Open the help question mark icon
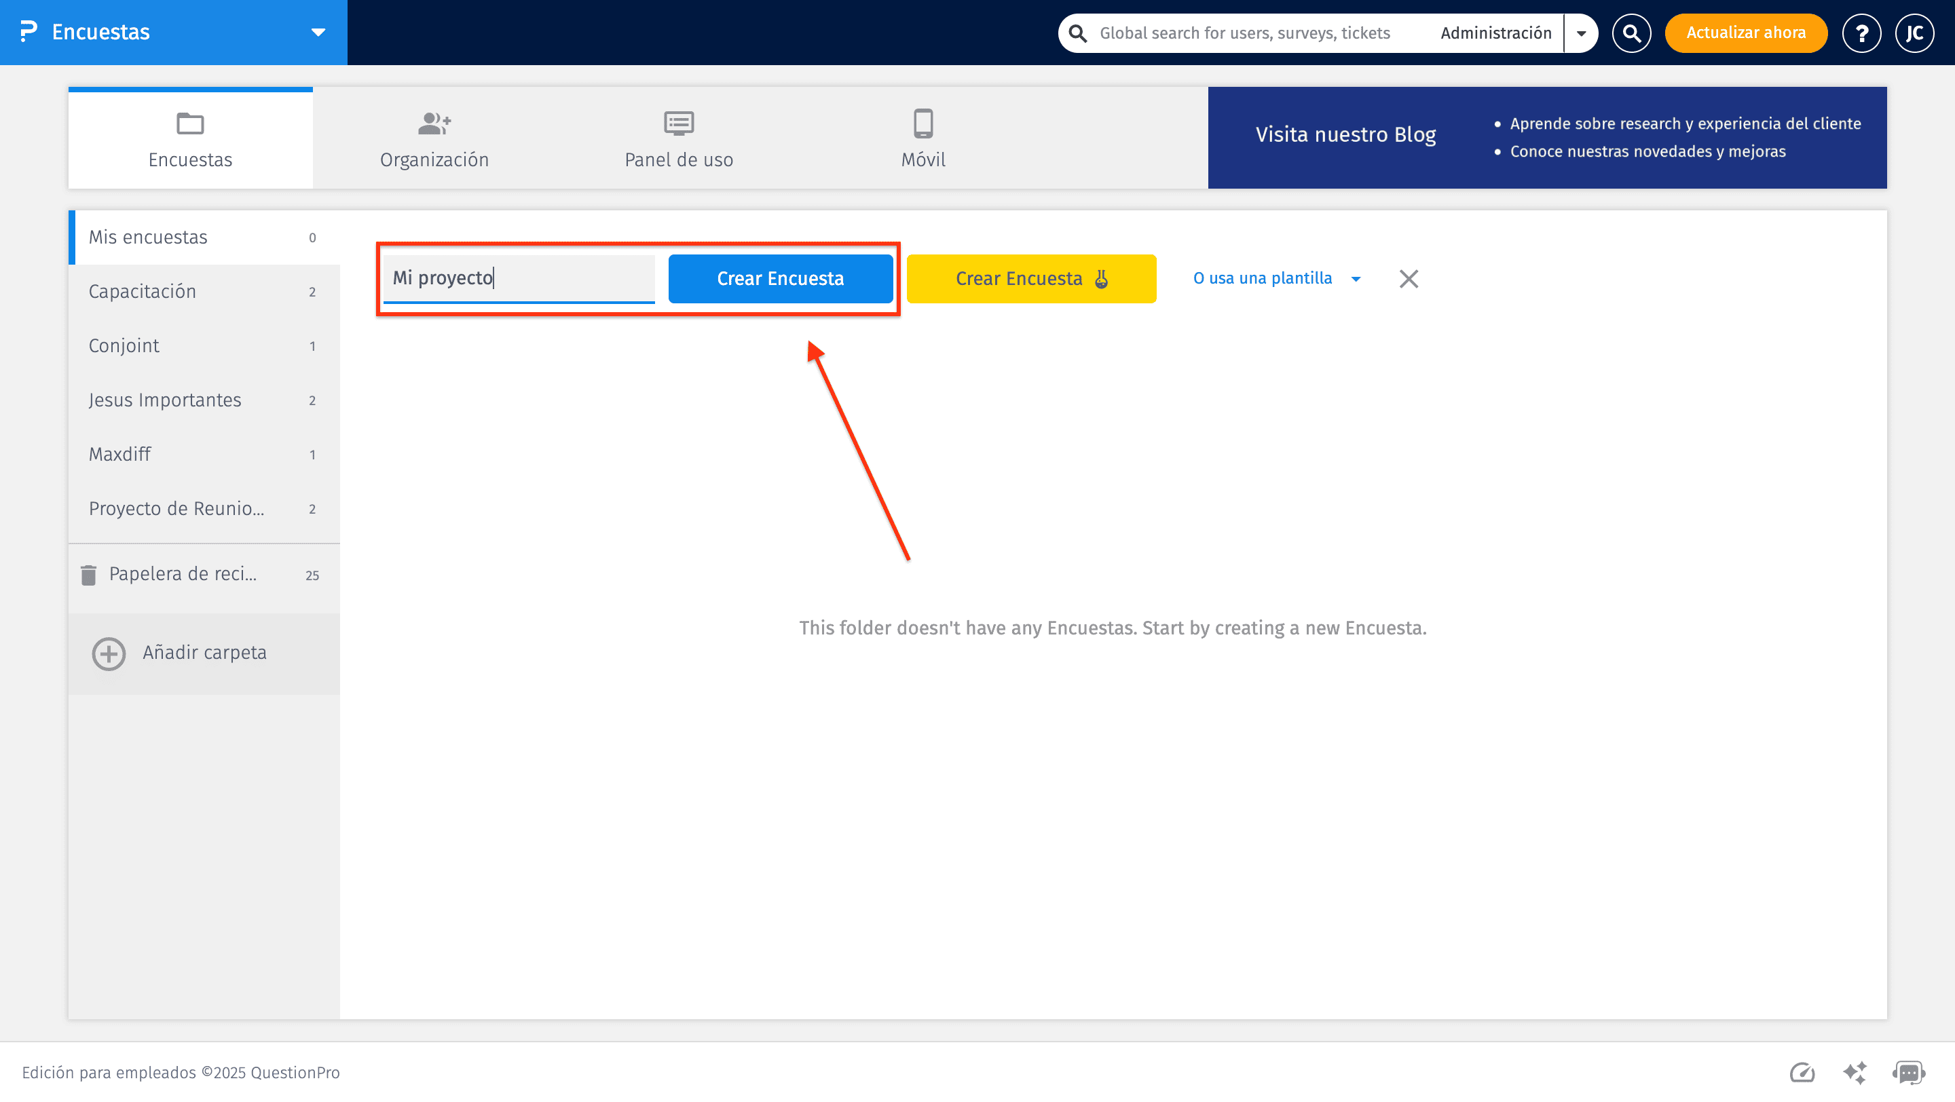This screenshot has width=1955, height=1102. click(x=1861, y=33)
